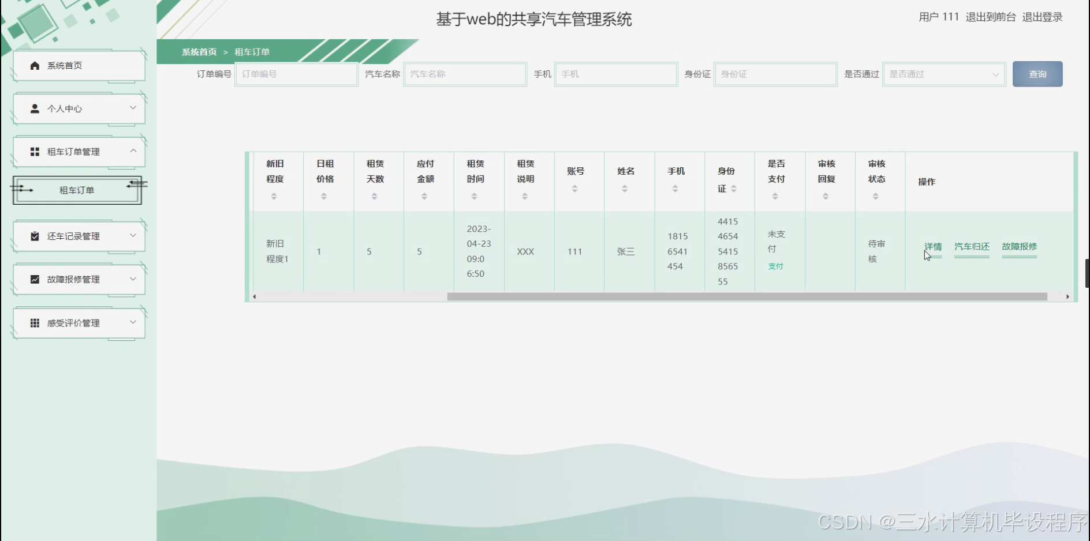Click the person icon beside 个人中心
Screen dimensions: 1090x541
[34, 108]
